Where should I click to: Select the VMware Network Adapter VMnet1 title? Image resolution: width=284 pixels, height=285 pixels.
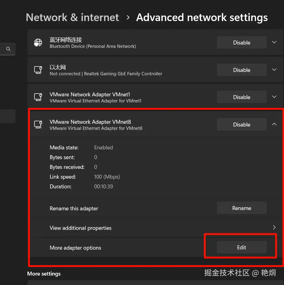pos(90,94)
